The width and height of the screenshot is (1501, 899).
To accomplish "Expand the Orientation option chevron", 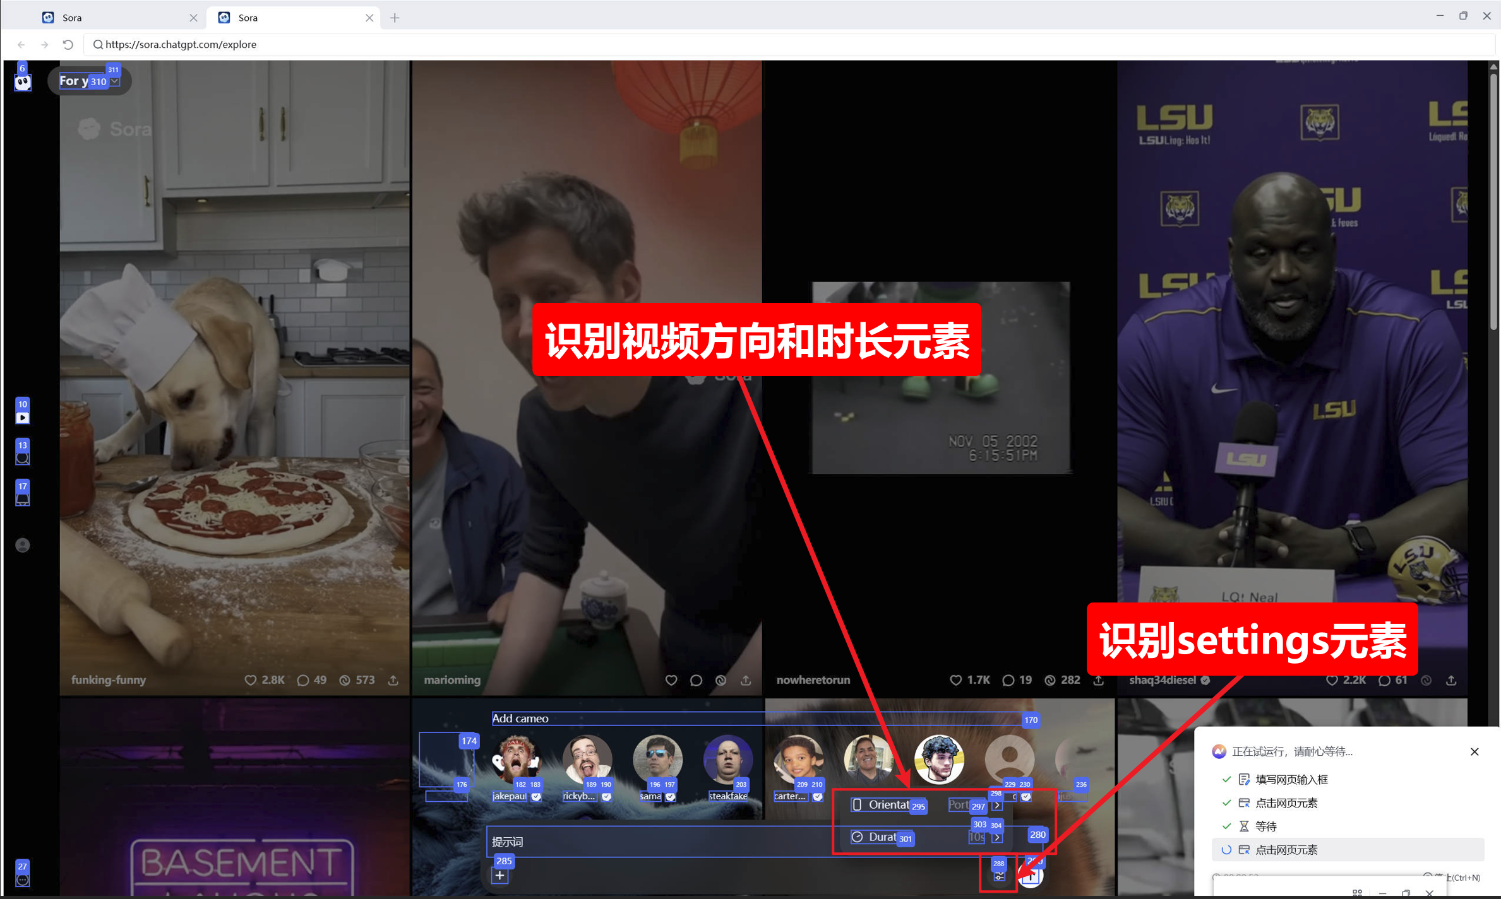I will pyautogui.click(x=996, y=805).
